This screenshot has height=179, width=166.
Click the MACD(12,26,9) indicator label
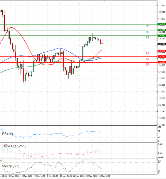point(15,146)
